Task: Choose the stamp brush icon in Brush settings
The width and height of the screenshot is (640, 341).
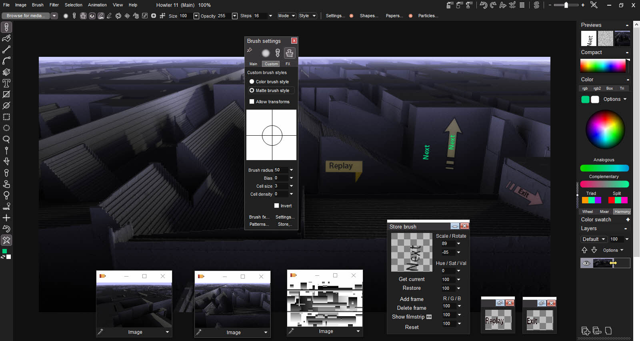Action: coord(289,53)
